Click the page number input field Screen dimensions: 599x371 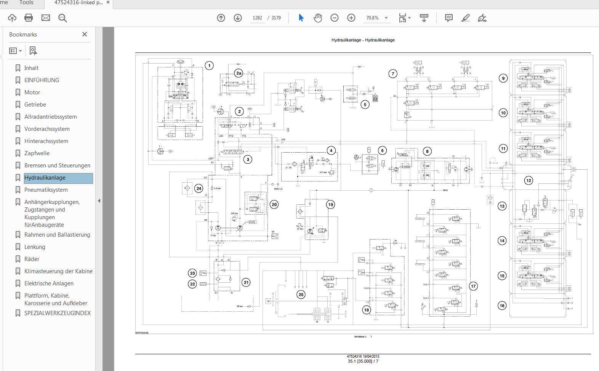258,18
